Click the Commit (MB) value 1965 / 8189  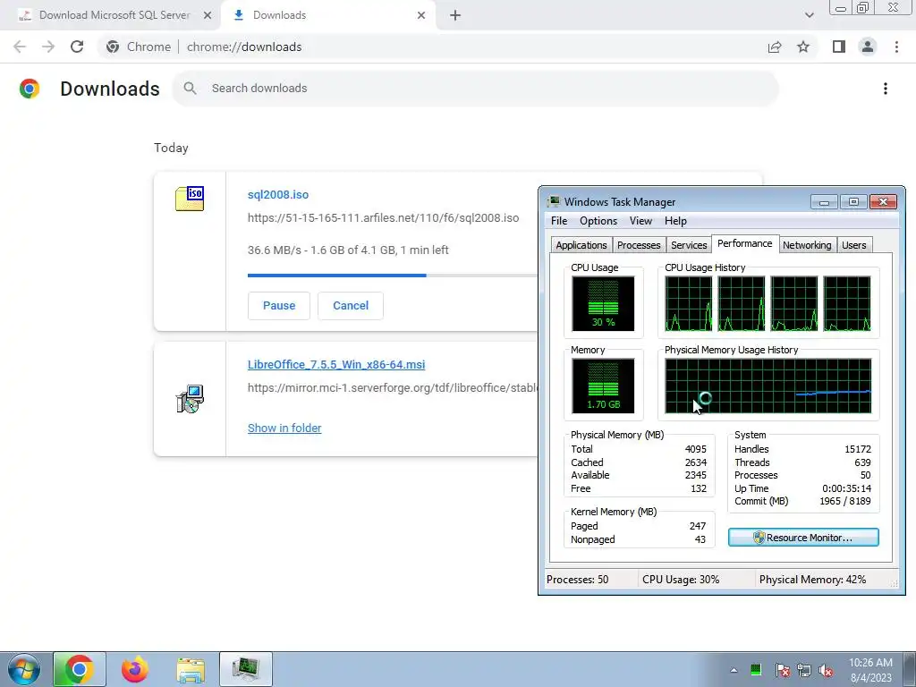point(844,501)
